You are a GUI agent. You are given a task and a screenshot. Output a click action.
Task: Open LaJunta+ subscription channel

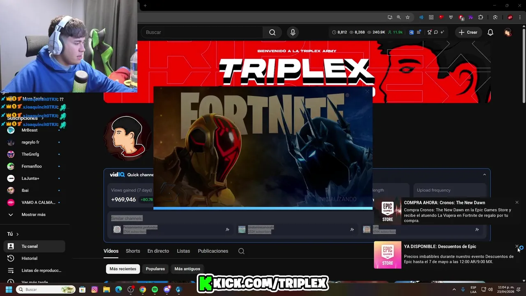coord(35,178)
